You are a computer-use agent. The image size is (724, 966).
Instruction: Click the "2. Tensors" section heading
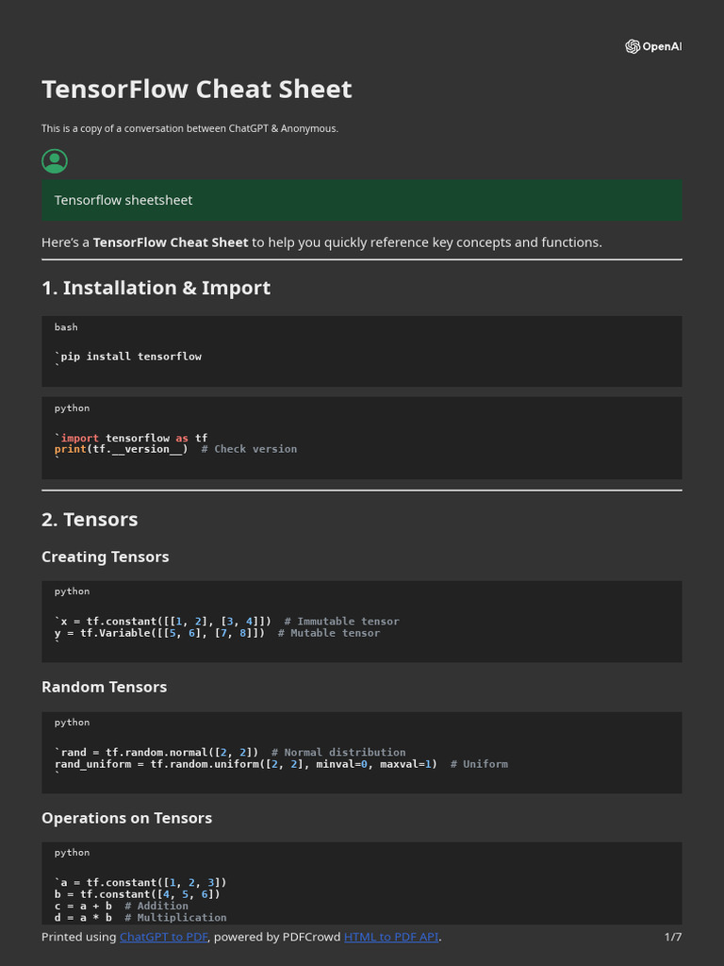pyautogui.click(x=90, y=519)
